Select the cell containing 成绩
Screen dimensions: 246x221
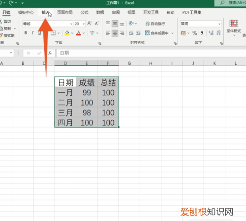(87, 83)
